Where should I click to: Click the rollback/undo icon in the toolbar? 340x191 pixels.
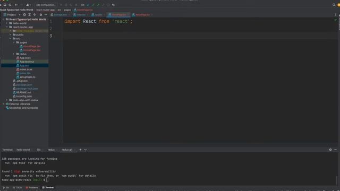[113, 5]
